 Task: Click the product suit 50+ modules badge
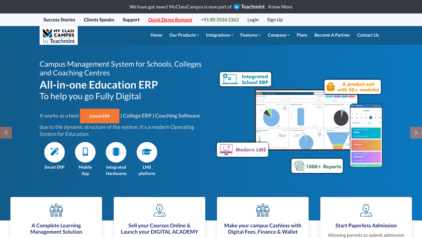[353, 87]
